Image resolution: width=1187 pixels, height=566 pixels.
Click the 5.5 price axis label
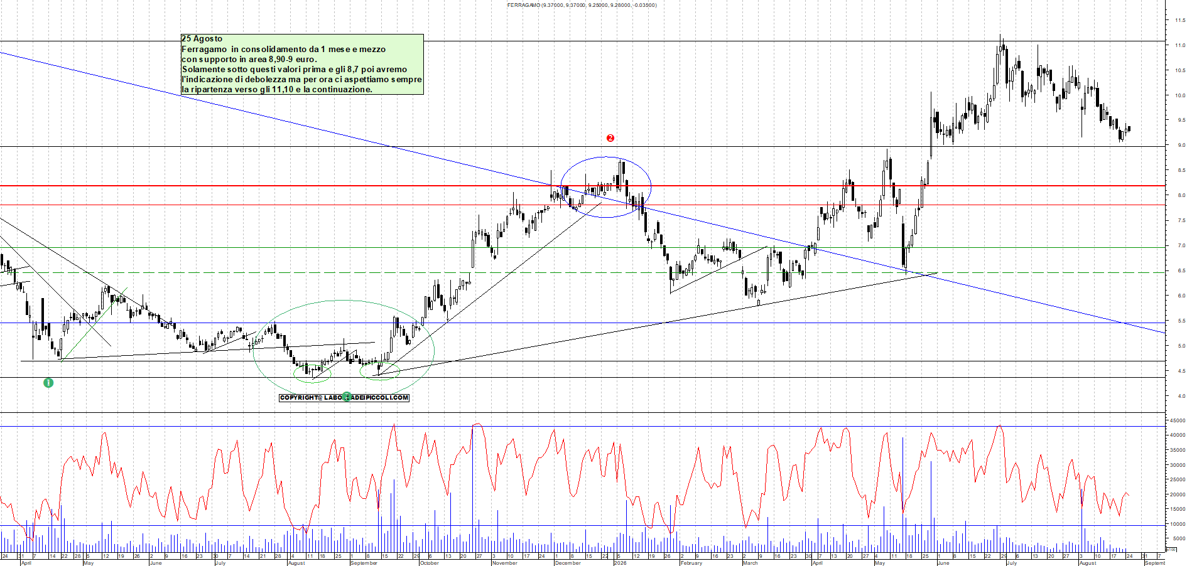click(1181, 321)
